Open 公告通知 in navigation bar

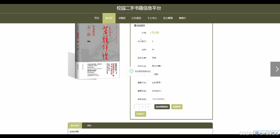click(x=137, y=18)
